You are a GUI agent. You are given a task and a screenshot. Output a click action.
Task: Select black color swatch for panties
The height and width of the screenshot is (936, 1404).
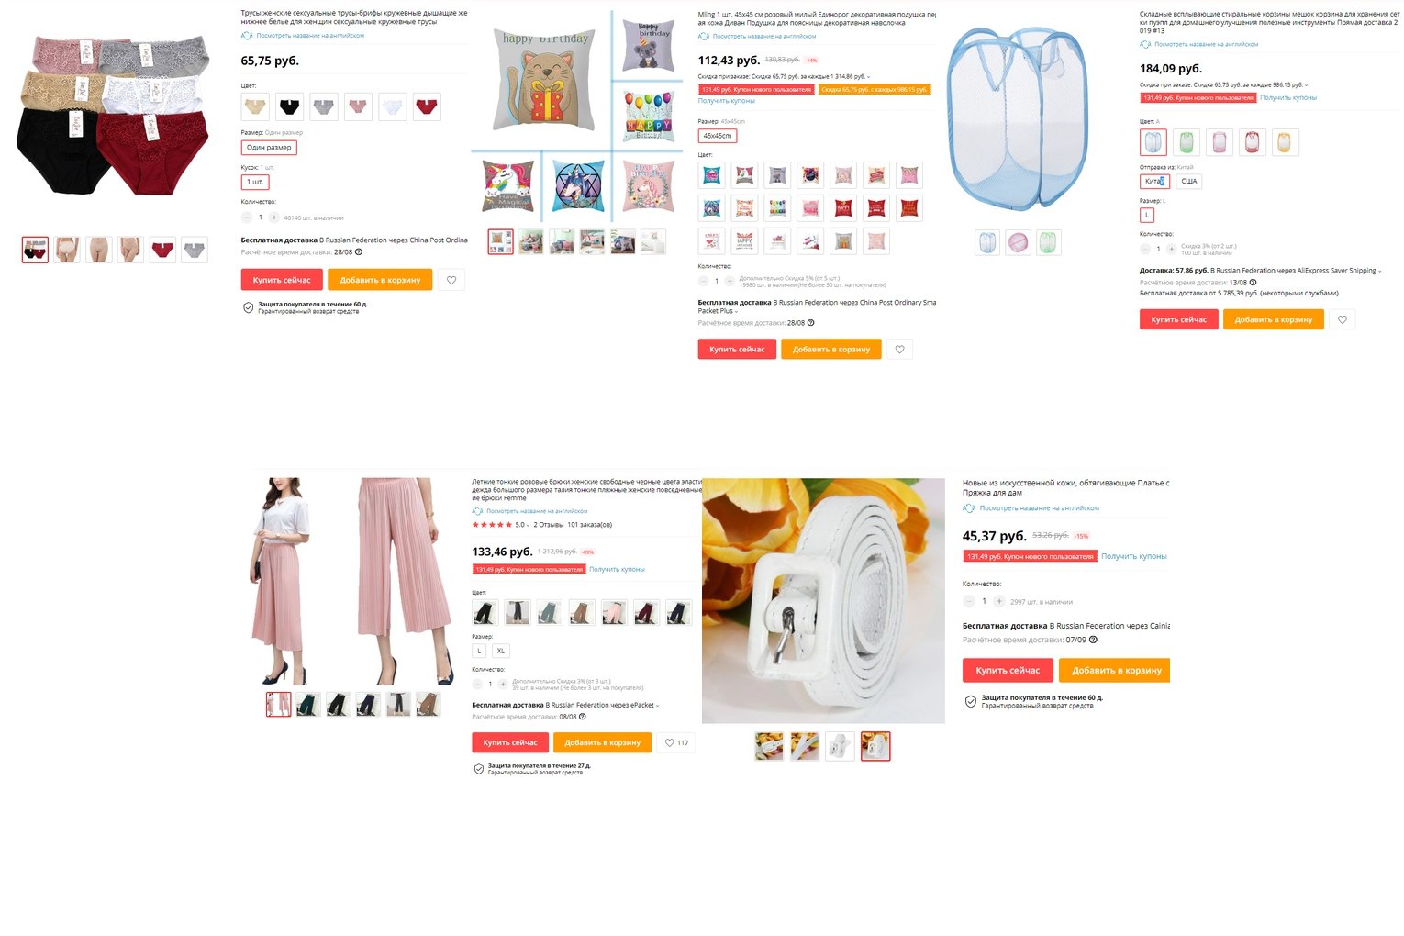[x=290, y=106]
